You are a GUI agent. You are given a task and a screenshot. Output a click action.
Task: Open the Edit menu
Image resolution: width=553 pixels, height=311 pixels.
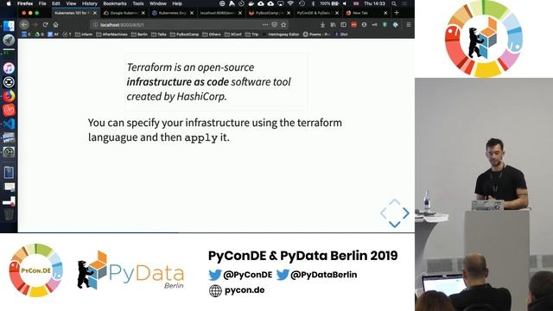pyautogui.click(x=56, y=3)
